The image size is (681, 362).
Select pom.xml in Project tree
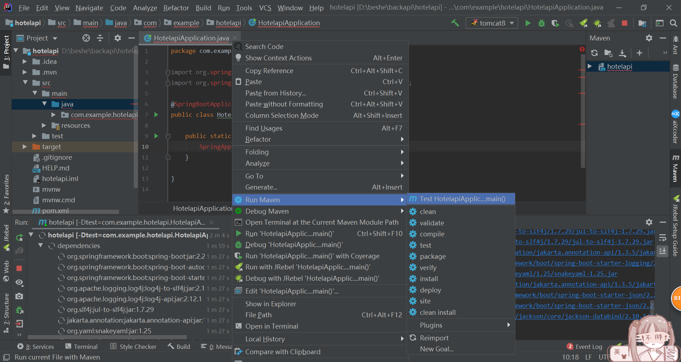point(55,210)
